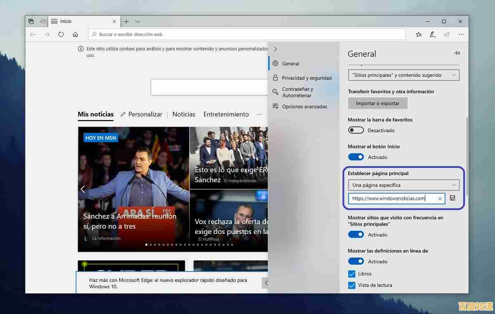495x314 pixels.
Task: Save the homepage URL with the disk icon
Action: (x=453, y=198)
